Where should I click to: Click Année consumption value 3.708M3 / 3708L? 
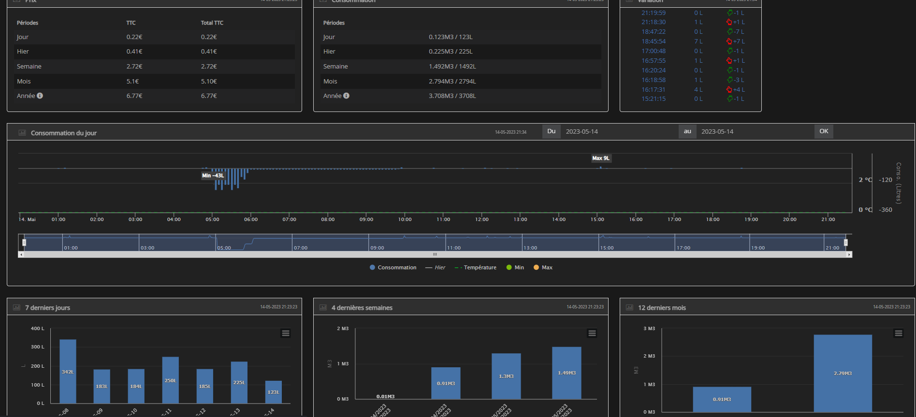click(x=452, y=96)
